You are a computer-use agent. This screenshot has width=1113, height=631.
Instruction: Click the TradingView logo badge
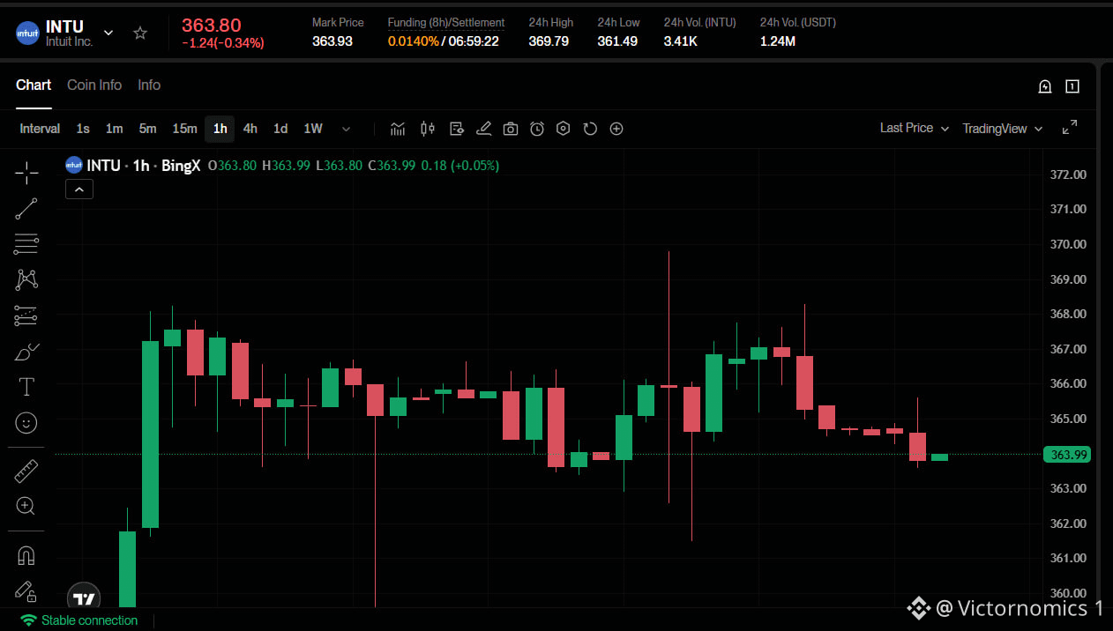point(84,598)
